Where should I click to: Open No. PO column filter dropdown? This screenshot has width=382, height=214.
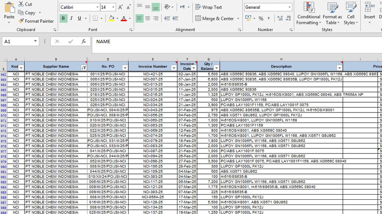pos(125,68)
